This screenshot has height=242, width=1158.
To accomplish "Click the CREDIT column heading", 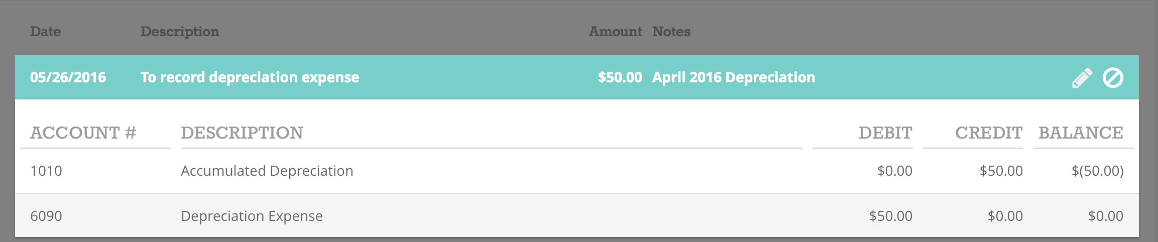I will (x=989, y=133).
